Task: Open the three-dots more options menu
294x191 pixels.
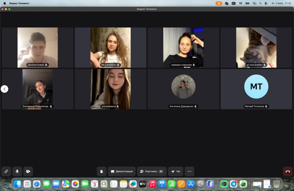Action: (189, 171)
